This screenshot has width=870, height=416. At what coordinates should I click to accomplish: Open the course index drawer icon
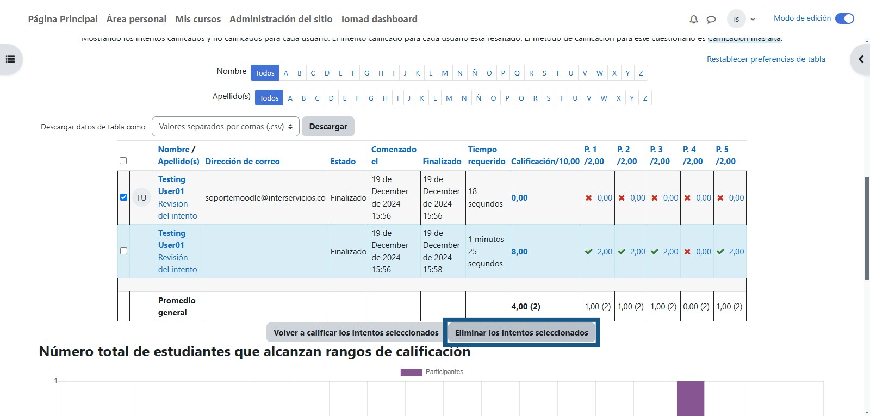10,59
